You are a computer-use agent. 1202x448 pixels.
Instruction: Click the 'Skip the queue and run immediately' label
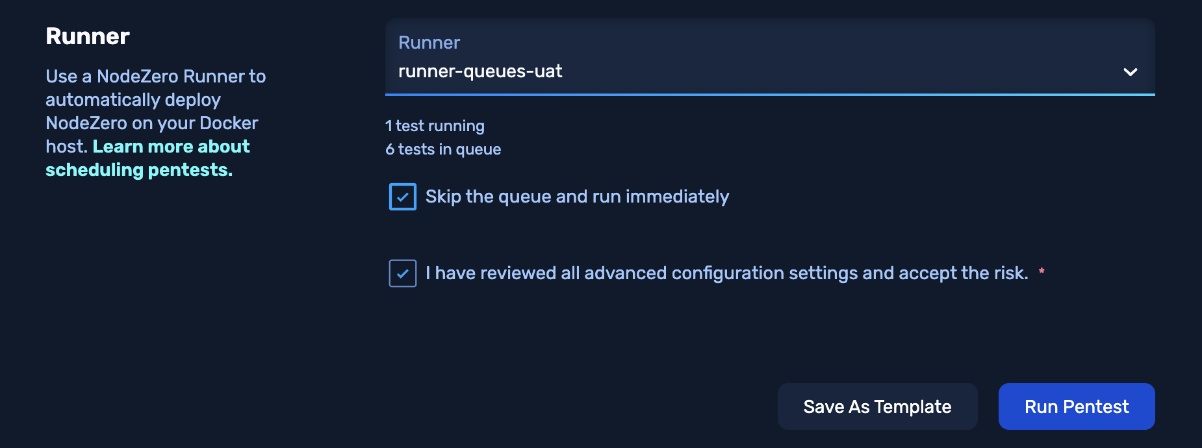point(577,197)
